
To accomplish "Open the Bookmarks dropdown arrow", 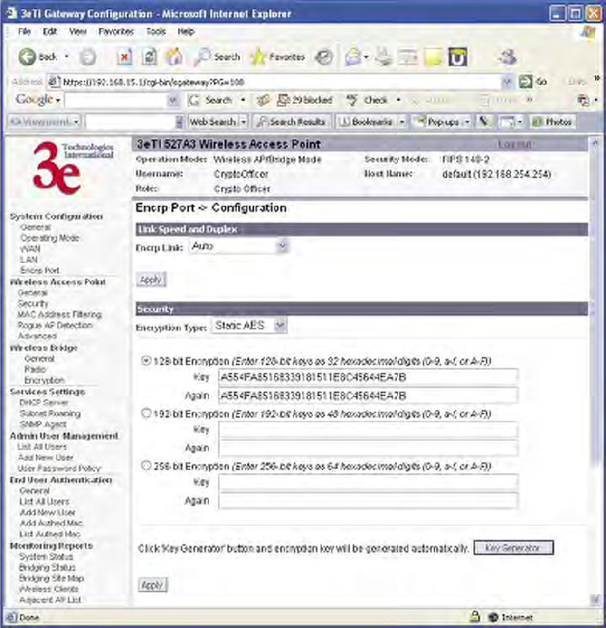I will [x=401, y=121].
